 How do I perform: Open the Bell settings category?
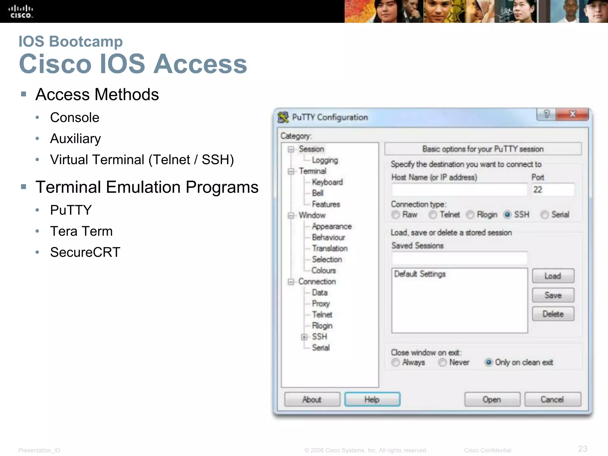(317, 193)
